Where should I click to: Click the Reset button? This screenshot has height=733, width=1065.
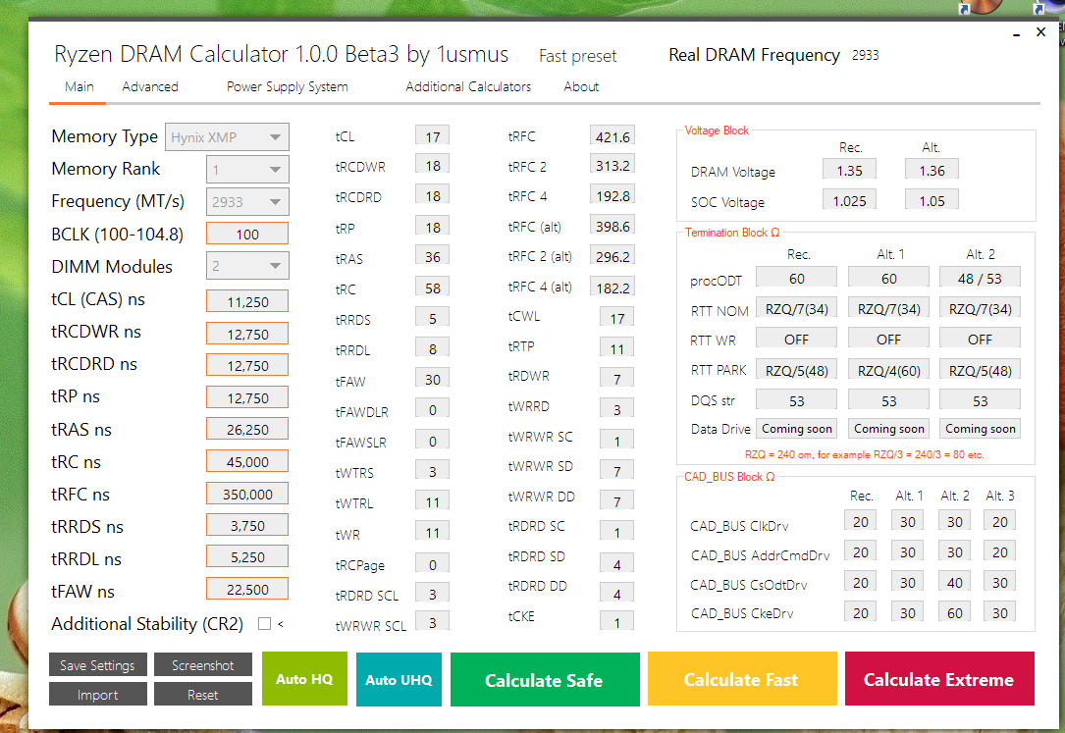[202, 695]
